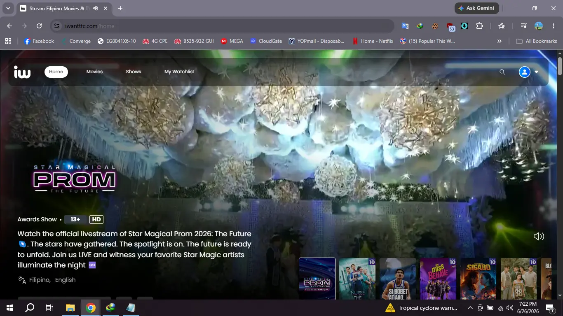Screen dimensions: 563x316
Task: Open the (15) Popular This W... bookmark
Action: (427, 41)
